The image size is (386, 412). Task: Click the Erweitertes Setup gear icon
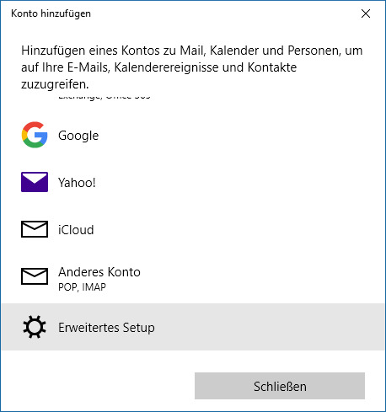(x=35, y=327)
